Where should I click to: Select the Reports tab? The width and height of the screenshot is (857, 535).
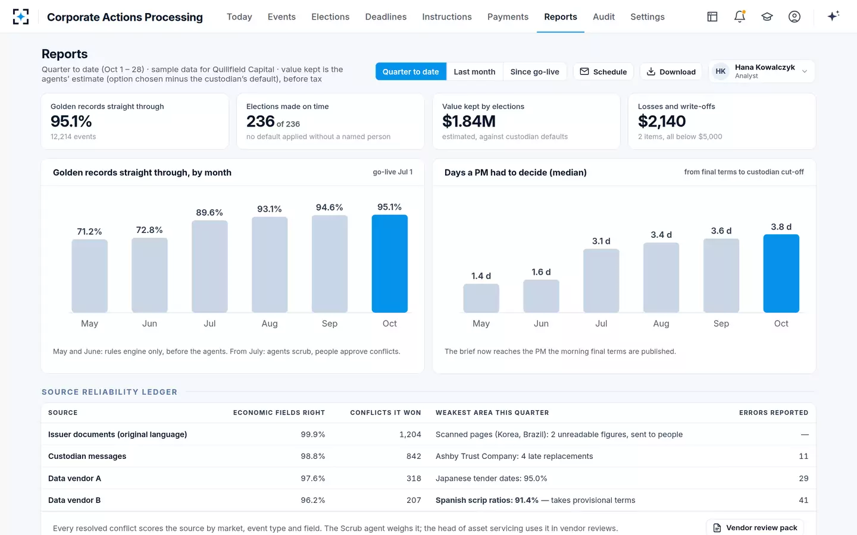[561, 17]
